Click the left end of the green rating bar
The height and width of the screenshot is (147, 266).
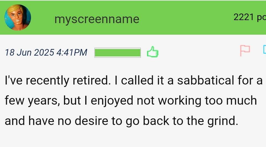(x=96, y=53)
